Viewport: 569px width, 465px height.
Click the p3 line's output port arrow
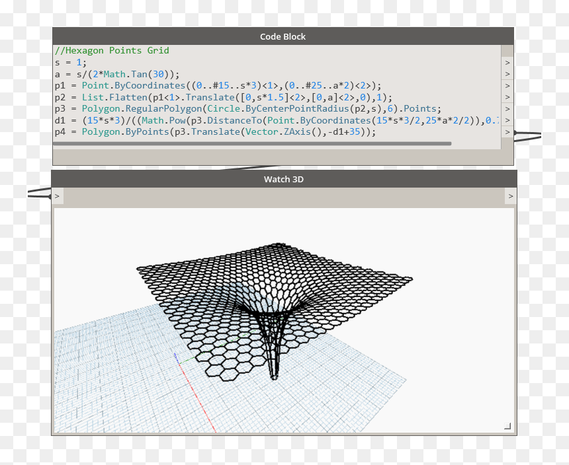[507, 109]
